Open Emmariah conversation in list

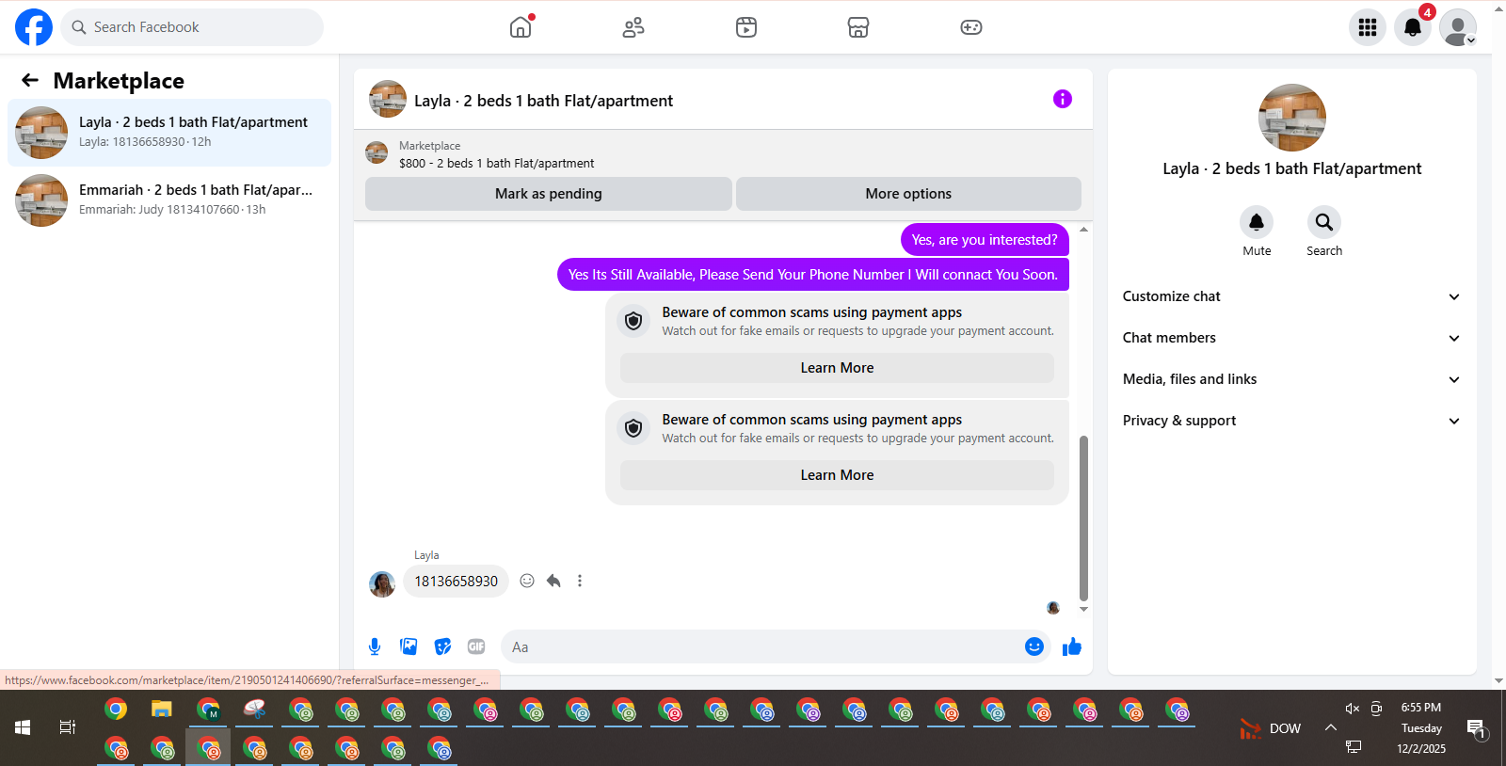169,200
